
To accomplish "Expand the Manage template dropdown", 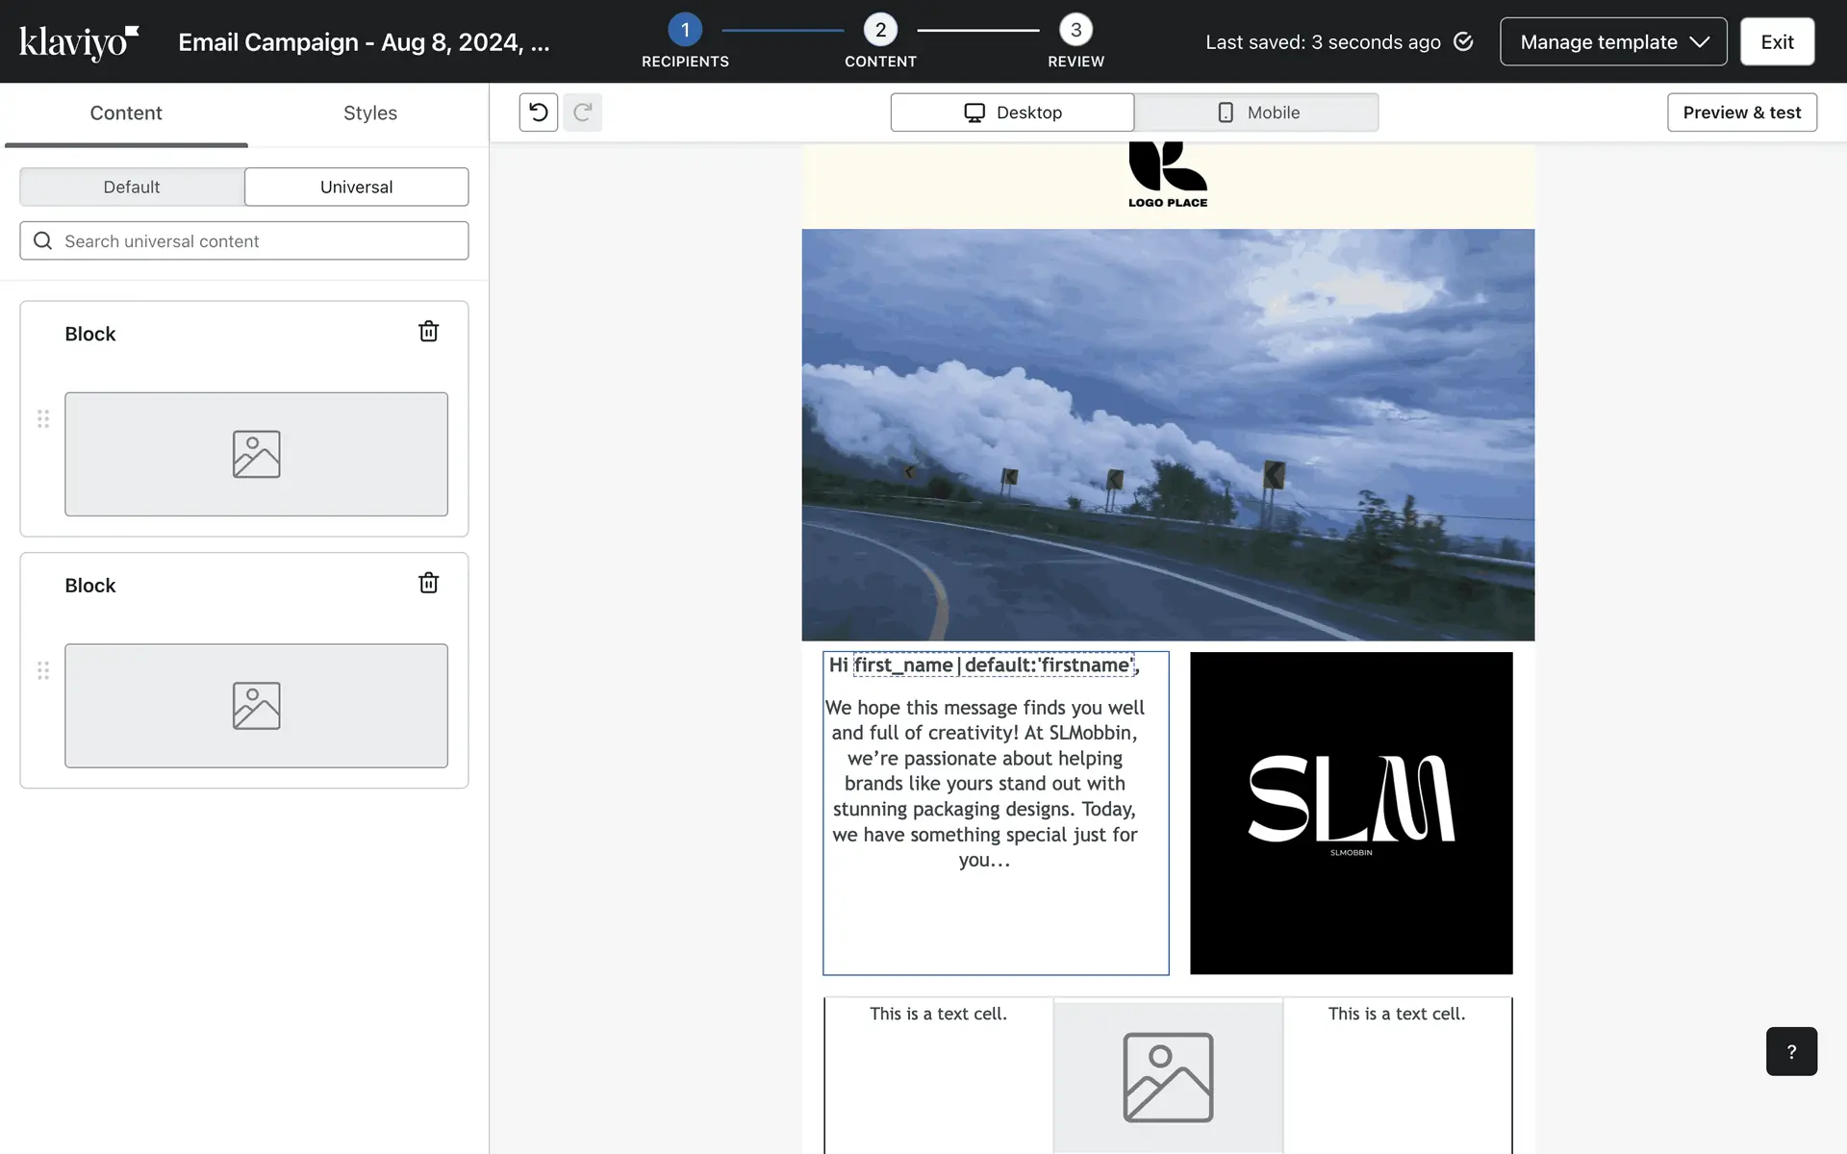I will coord(1613,42).
